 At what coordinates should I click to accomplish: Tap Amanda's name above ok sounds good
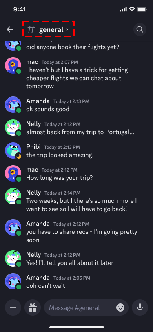pos(38,101)
